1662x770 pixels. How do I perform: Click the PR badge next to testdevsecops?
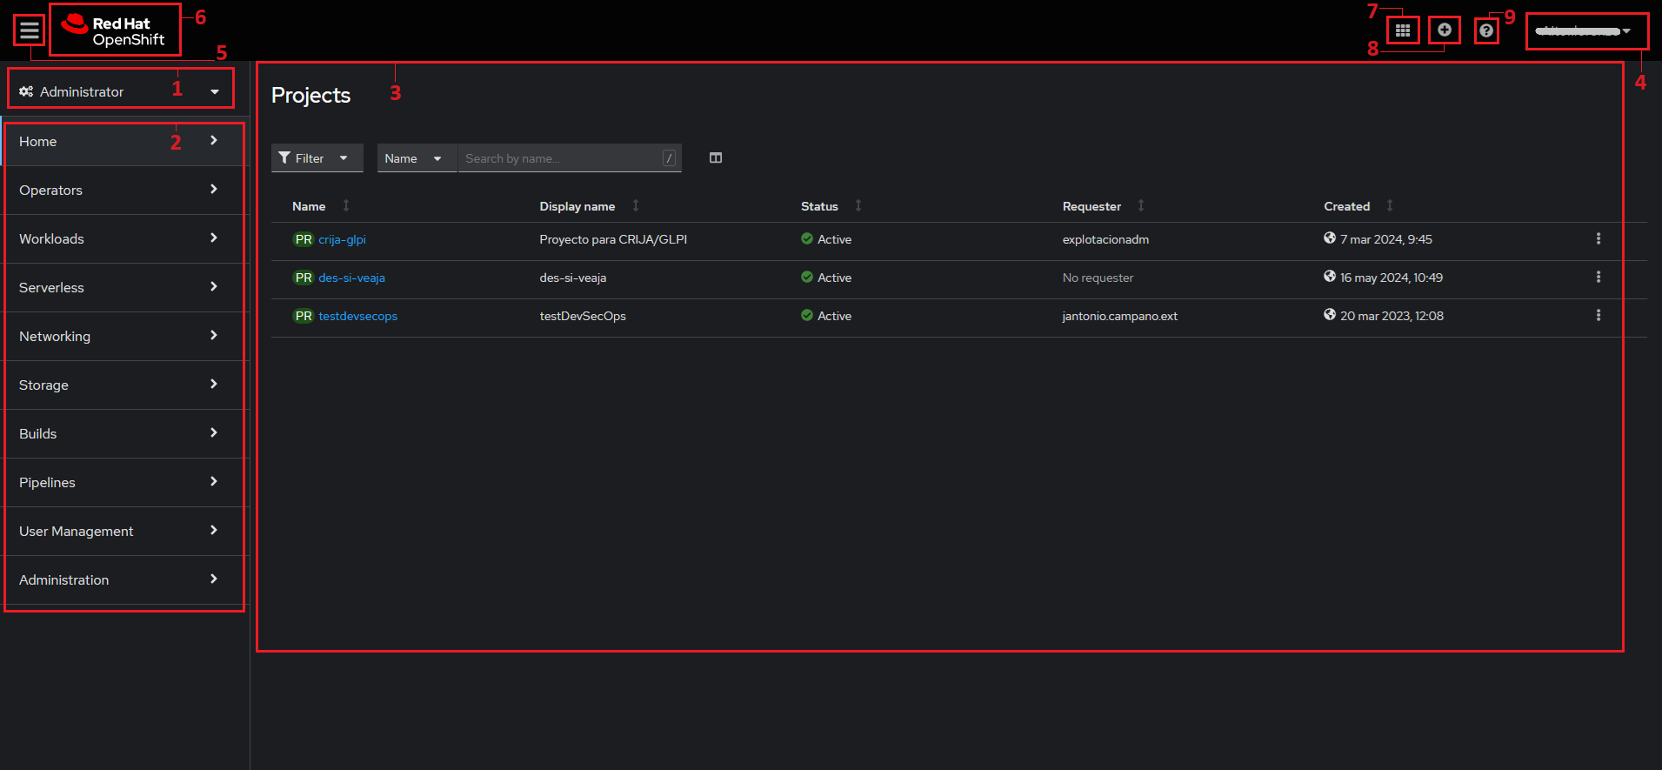(x=304, y=316)
